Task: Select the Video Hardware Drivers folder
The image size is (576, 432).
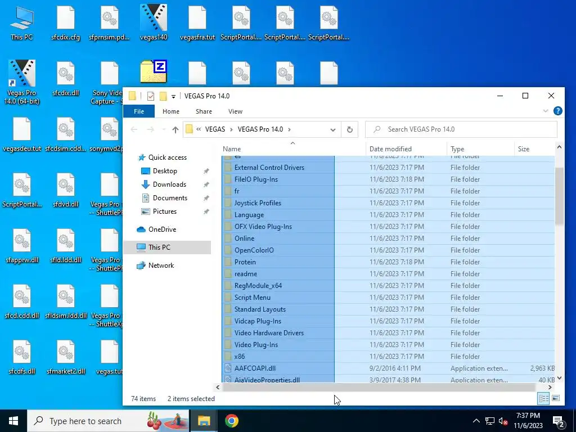Action: (x=269, y=333)
